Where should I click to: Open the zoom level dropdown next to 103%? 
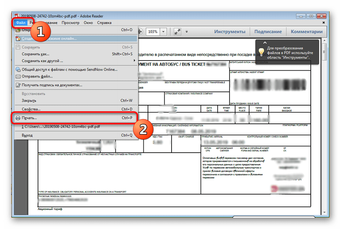pyautogui.click(x=163, y=31)
